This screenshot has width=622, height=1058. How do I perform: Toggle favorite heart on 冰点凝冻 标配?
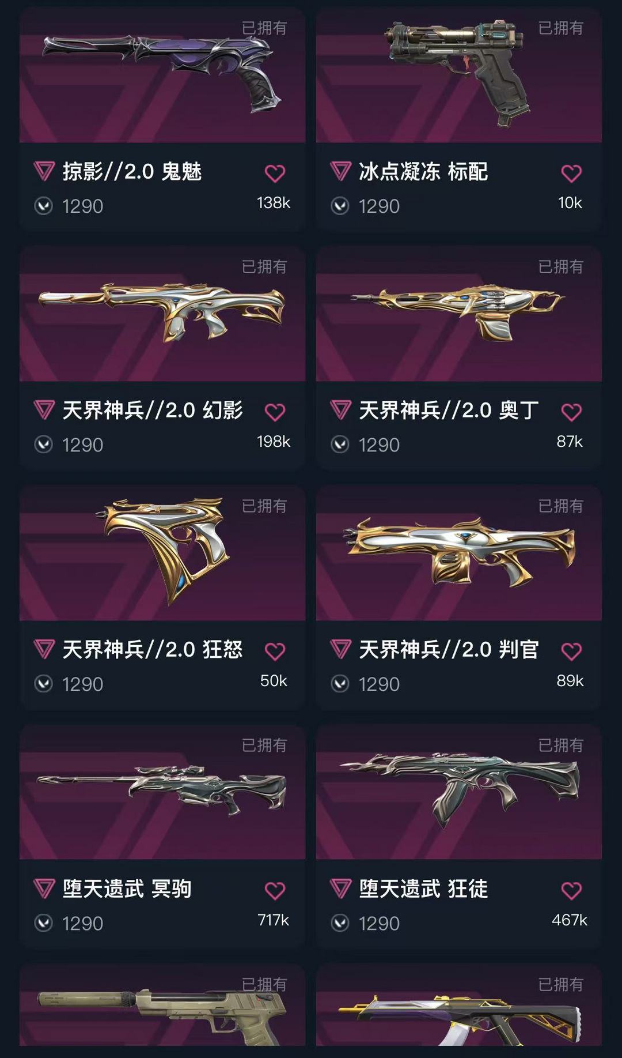point(571,174)
